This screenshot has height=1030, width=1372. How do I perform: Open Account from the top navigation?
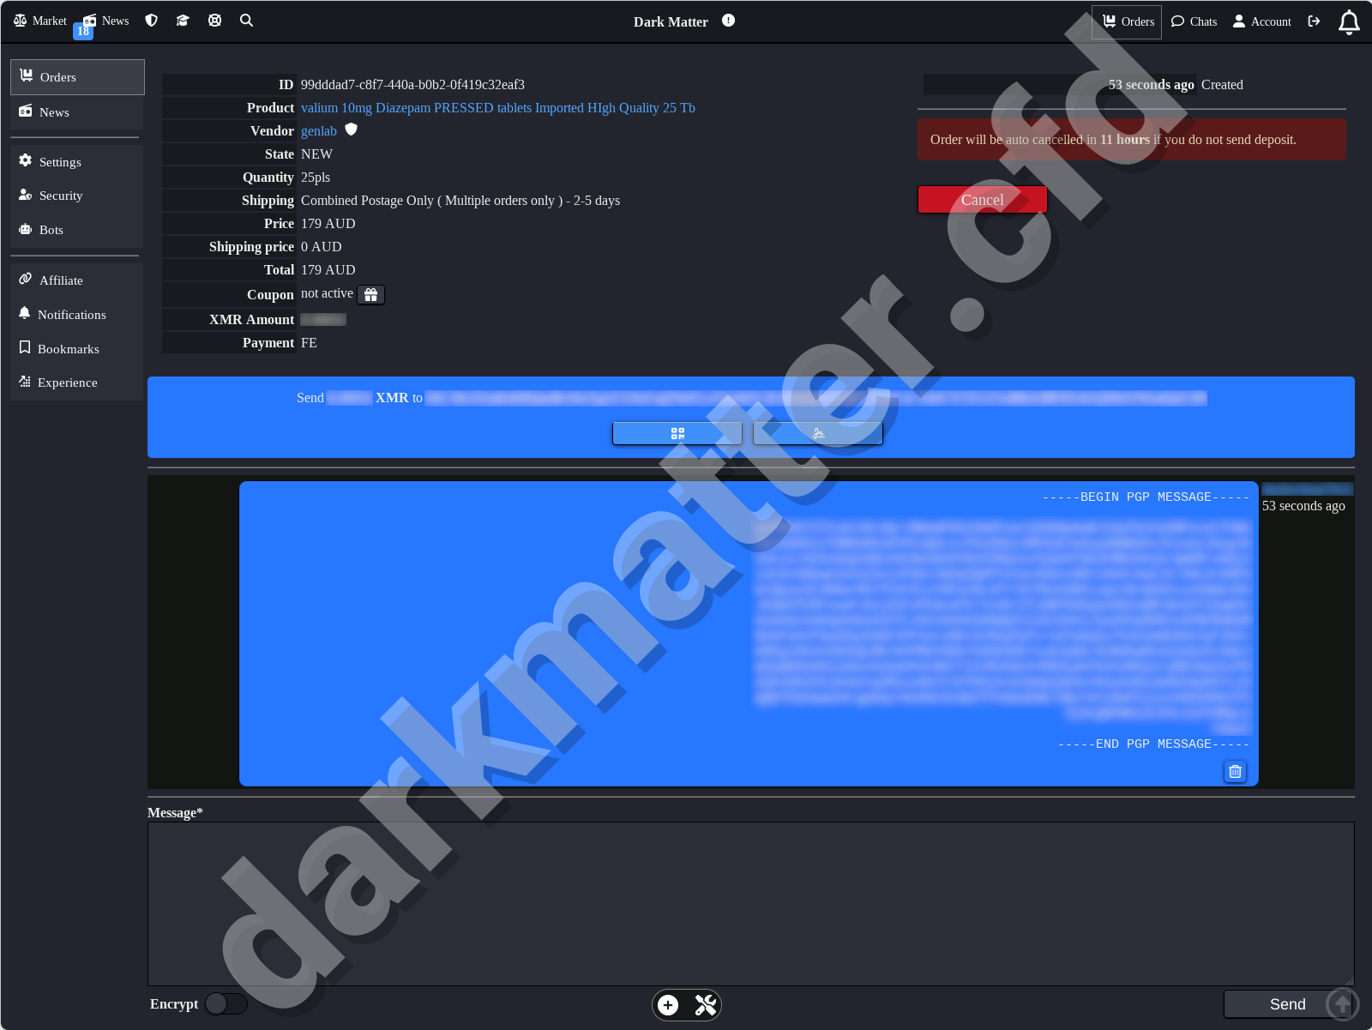pyautogui.click(x=1261, y=21)
